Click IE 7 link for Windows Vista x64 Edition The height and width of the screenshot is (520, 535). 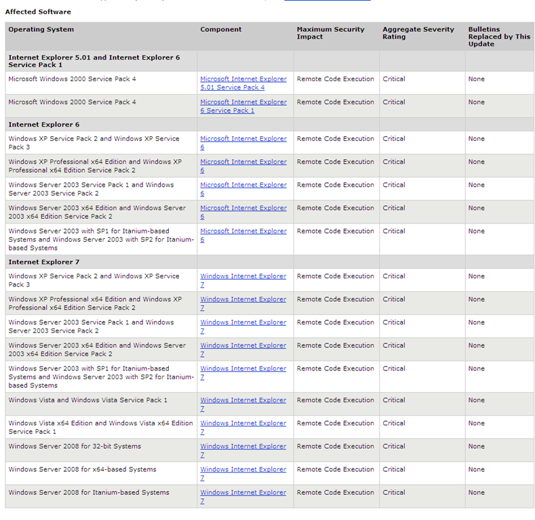(243, 423)
